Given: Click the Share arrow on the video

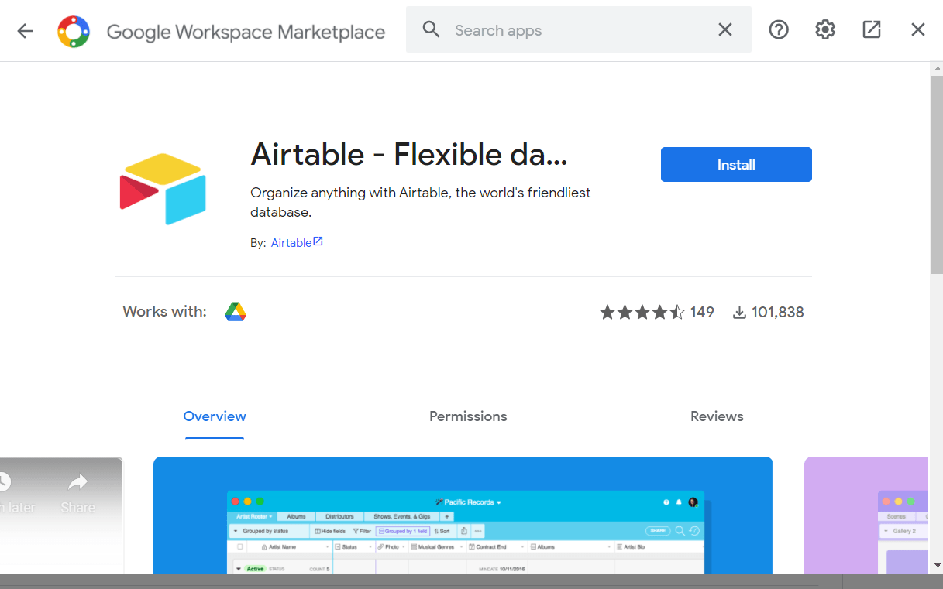Looking at the screenshot, I should 77,484.
